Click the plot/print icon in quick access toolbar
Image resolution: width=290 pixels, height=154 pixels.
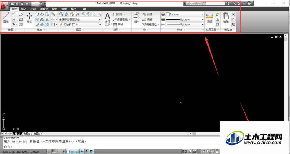pyautogui.click(x=40, y=4)
